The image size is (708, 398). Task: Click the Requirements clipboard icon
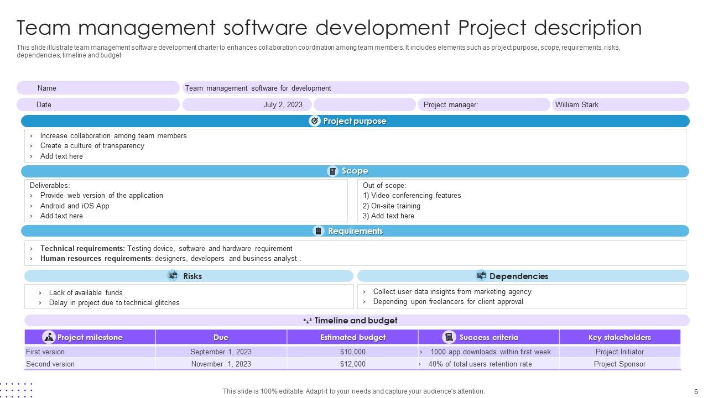tap(318, 231)
